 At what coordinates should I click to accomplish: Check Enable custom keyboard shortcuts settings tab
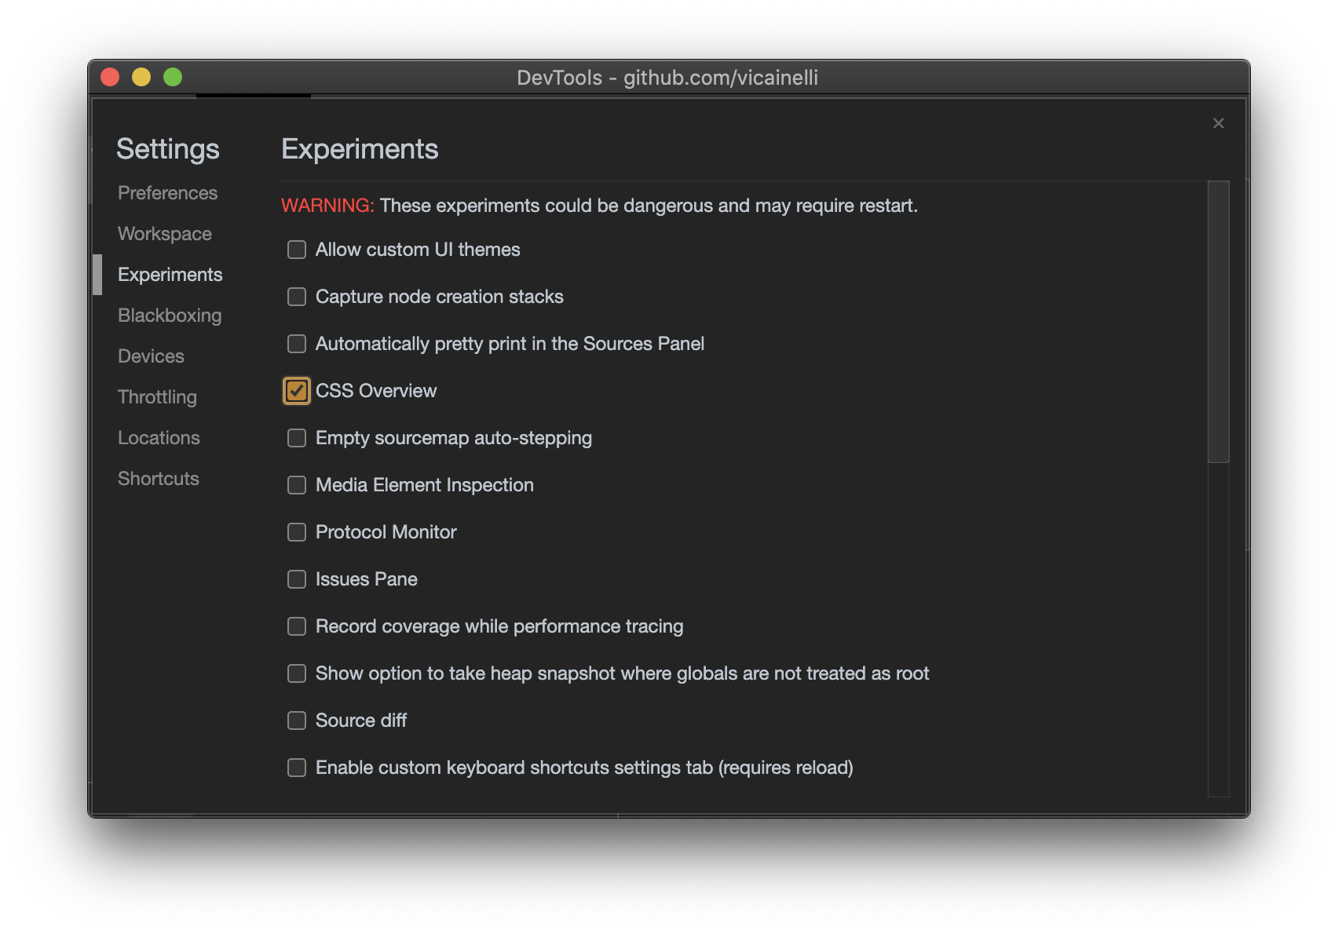(x=297, y=768)
